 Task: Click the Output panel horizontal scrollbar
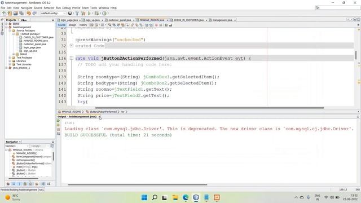point(138,184)
